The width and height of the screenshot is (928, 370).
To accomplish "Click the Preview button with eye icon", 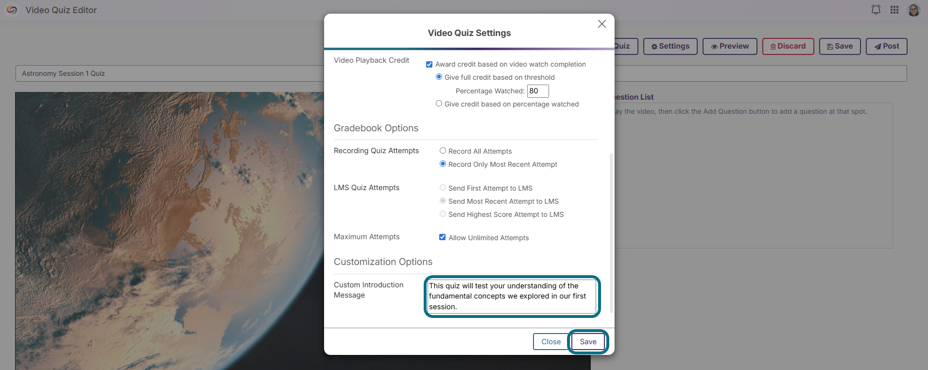I will [x=730, y=46].
